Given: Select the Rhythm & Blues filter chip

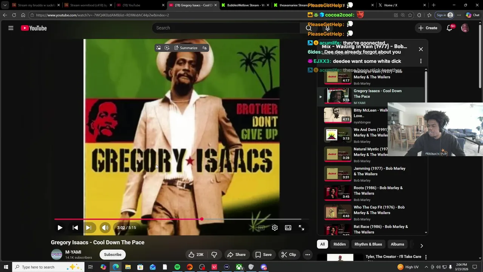Looking at the screenshot, I should 368,244.
